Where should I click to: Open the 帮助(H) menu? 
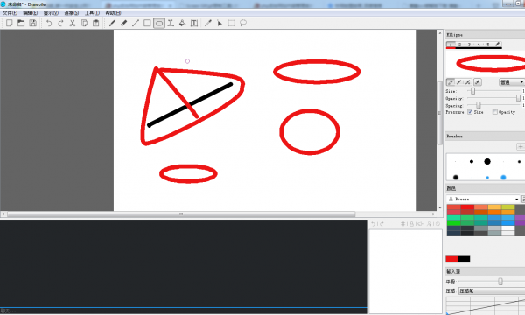coord(113,13)
